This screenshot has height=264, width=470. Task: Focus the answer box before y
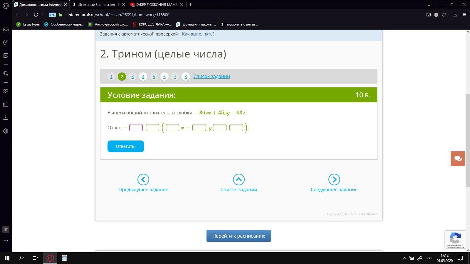199,128
